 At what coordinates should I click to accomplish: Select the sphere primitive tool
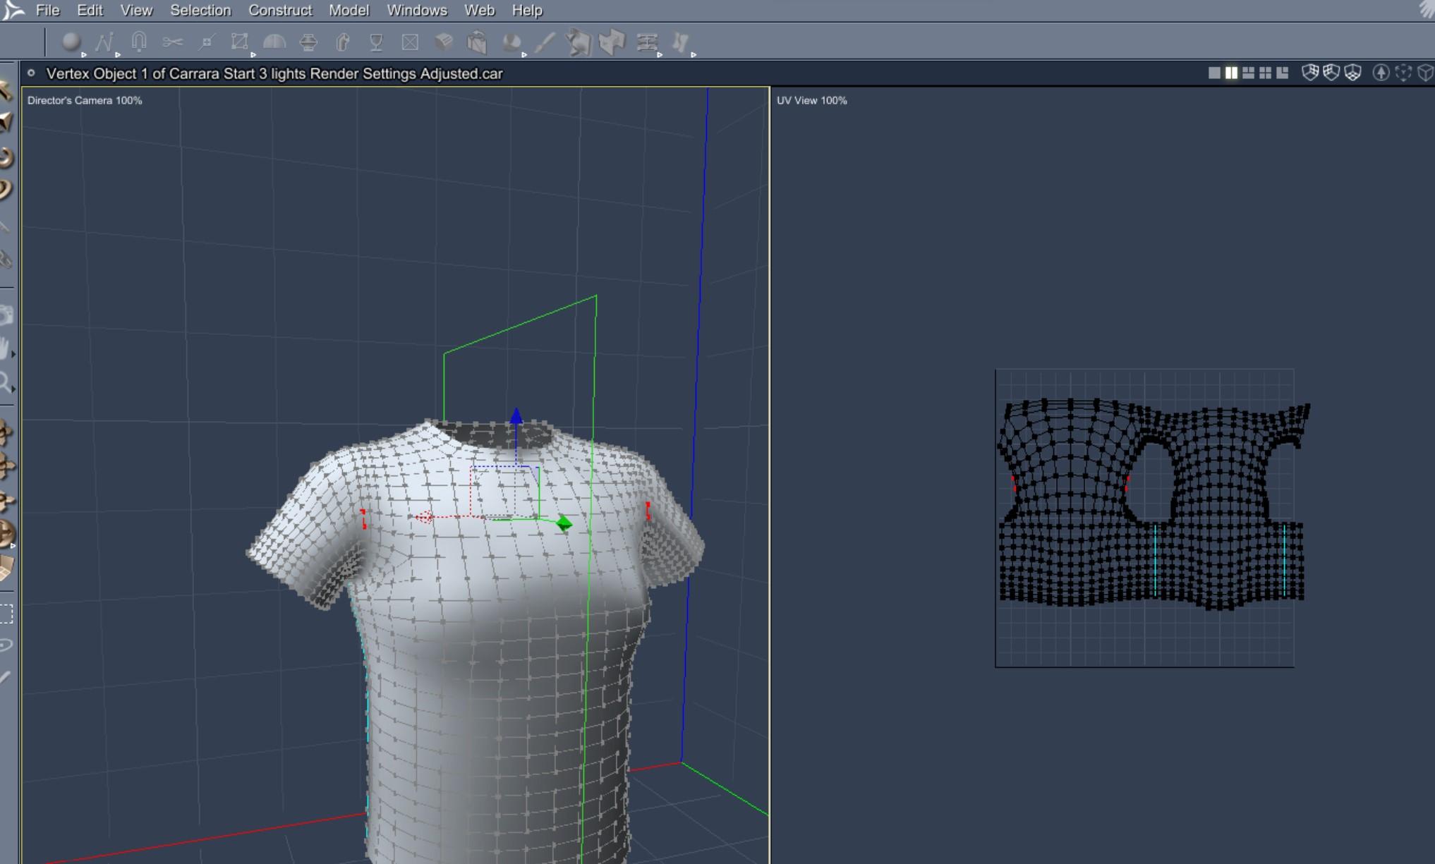pyautogui.click(x=70, y=42)
